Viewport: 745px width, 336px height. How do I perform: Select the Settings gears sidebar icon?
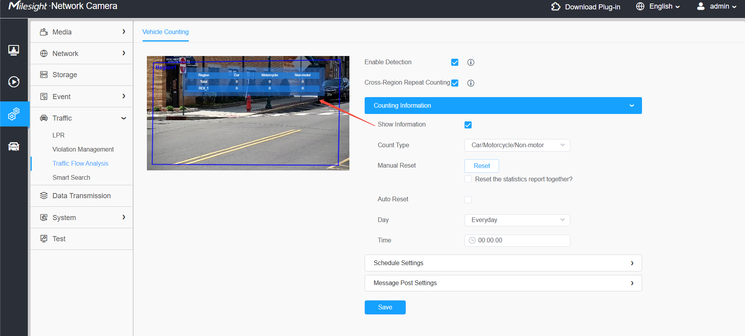[x=14, y=114]
